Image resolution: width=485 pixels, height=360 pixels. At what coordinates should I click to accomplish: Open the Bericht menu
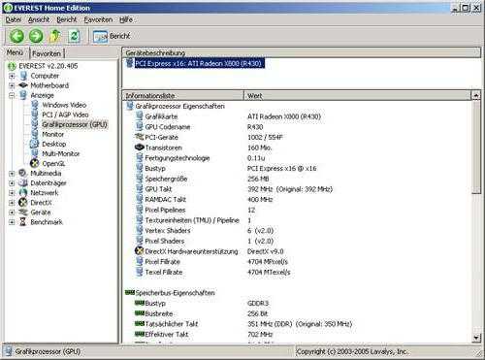(x=67, y=20)
